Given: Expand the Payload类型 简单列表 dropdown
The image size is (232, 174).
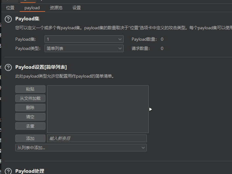Looking at the screenshot, I should [84, 48].
